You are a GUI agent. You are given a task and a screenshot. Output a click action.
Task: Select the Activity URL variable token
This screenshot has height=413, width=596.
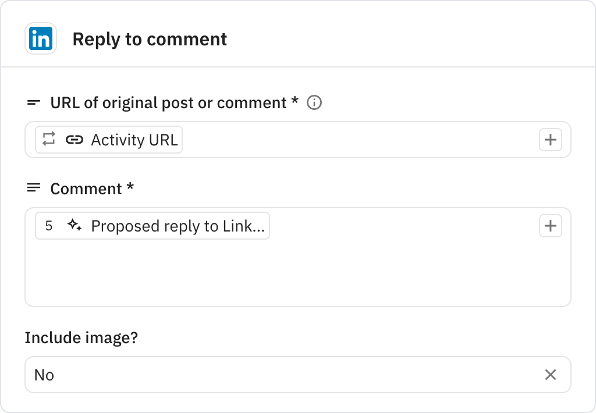pyautogui.click(x=133, y=140)
